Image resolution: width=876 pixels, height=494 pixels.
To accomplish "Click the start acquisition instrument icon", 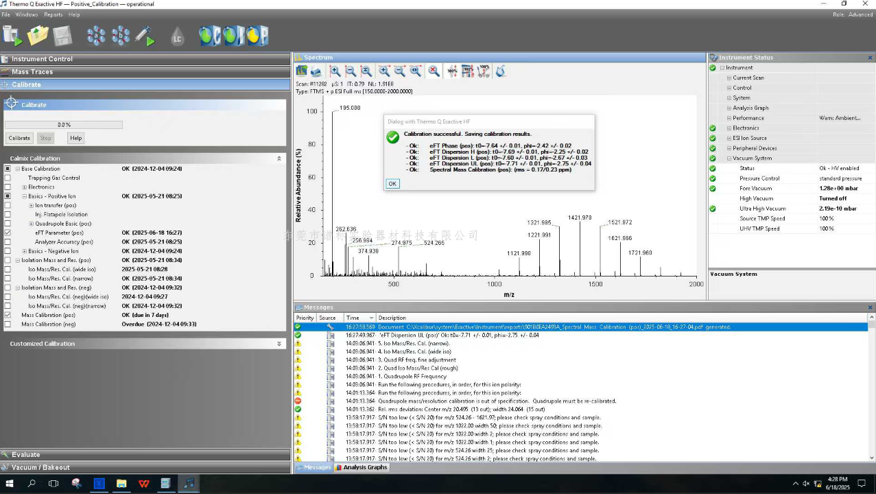I will pyautogui.click(x=12, y=36).
